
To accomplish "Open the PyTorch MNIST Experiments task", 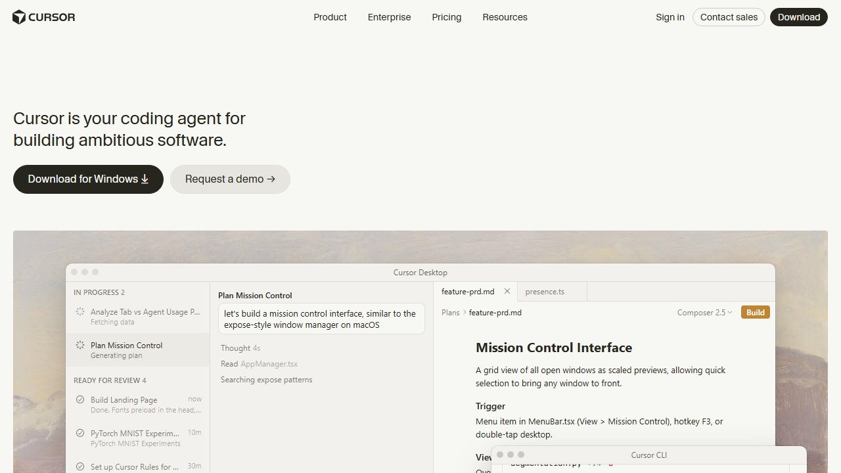I will pos(138,438).
